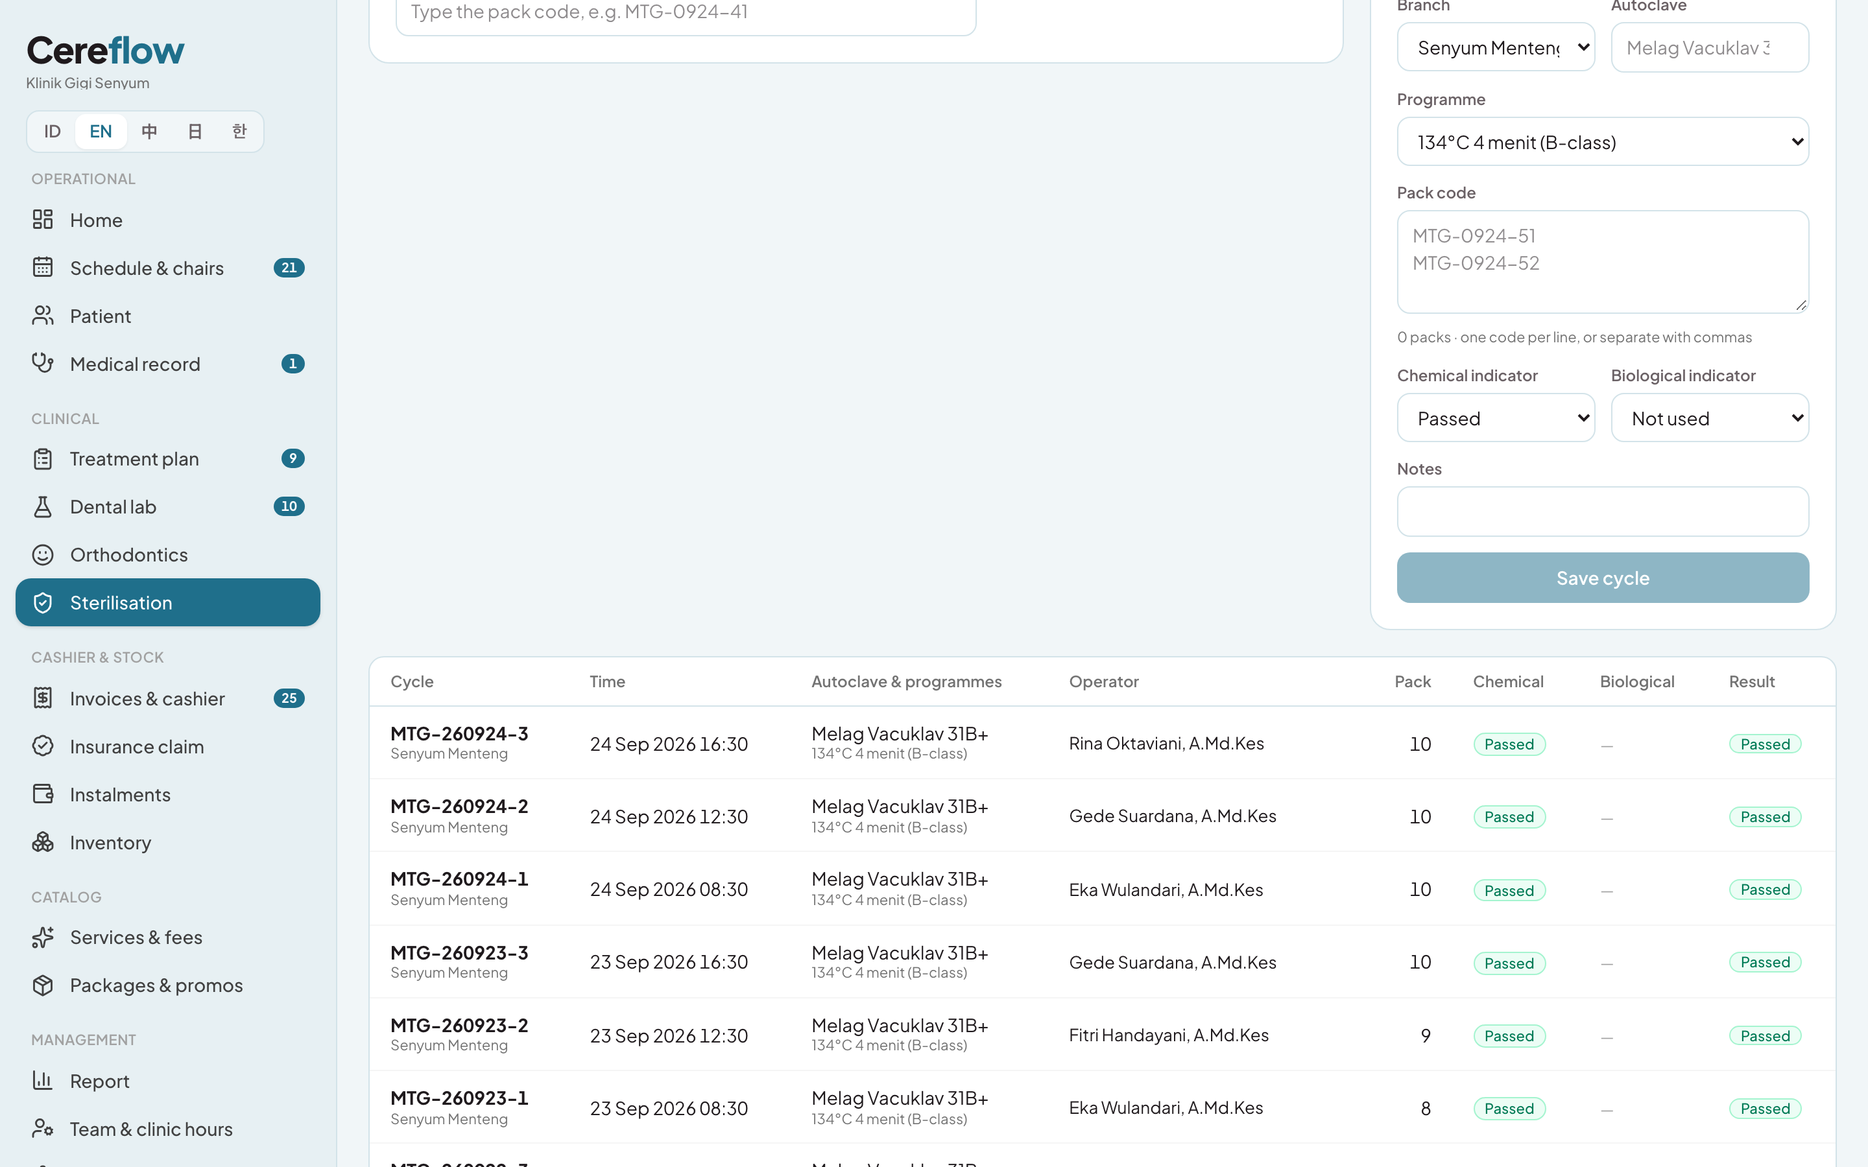The width and height of the screenshot is (1868, 1167).
Task: Focus the Autoclave input field
Action: [1710, 47]
